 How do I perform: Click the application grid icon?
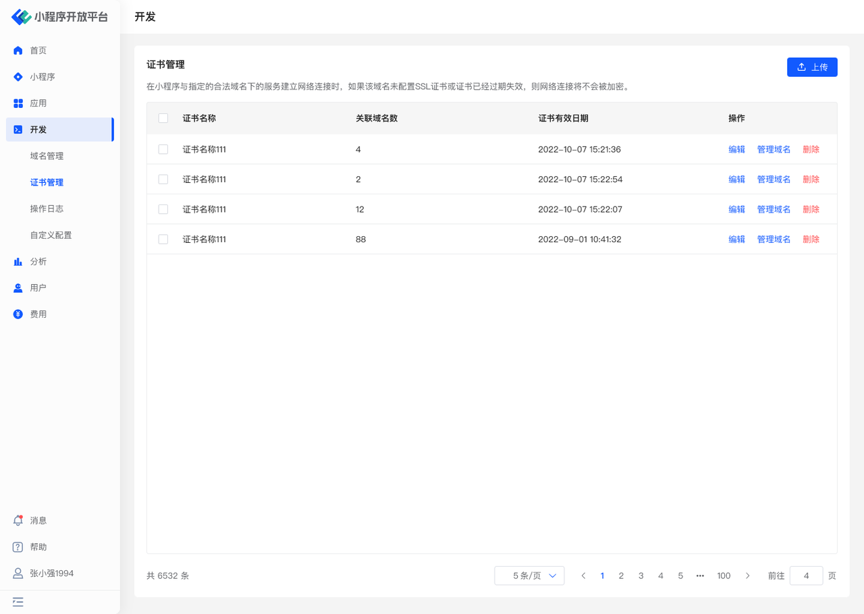click(x=18, y=103)
